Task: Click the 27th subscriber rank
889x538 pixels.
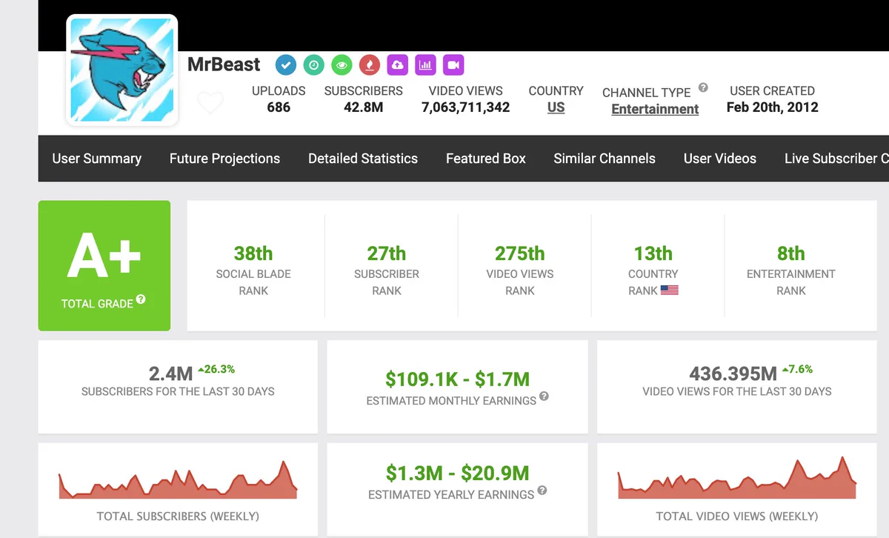Action: 387,253
